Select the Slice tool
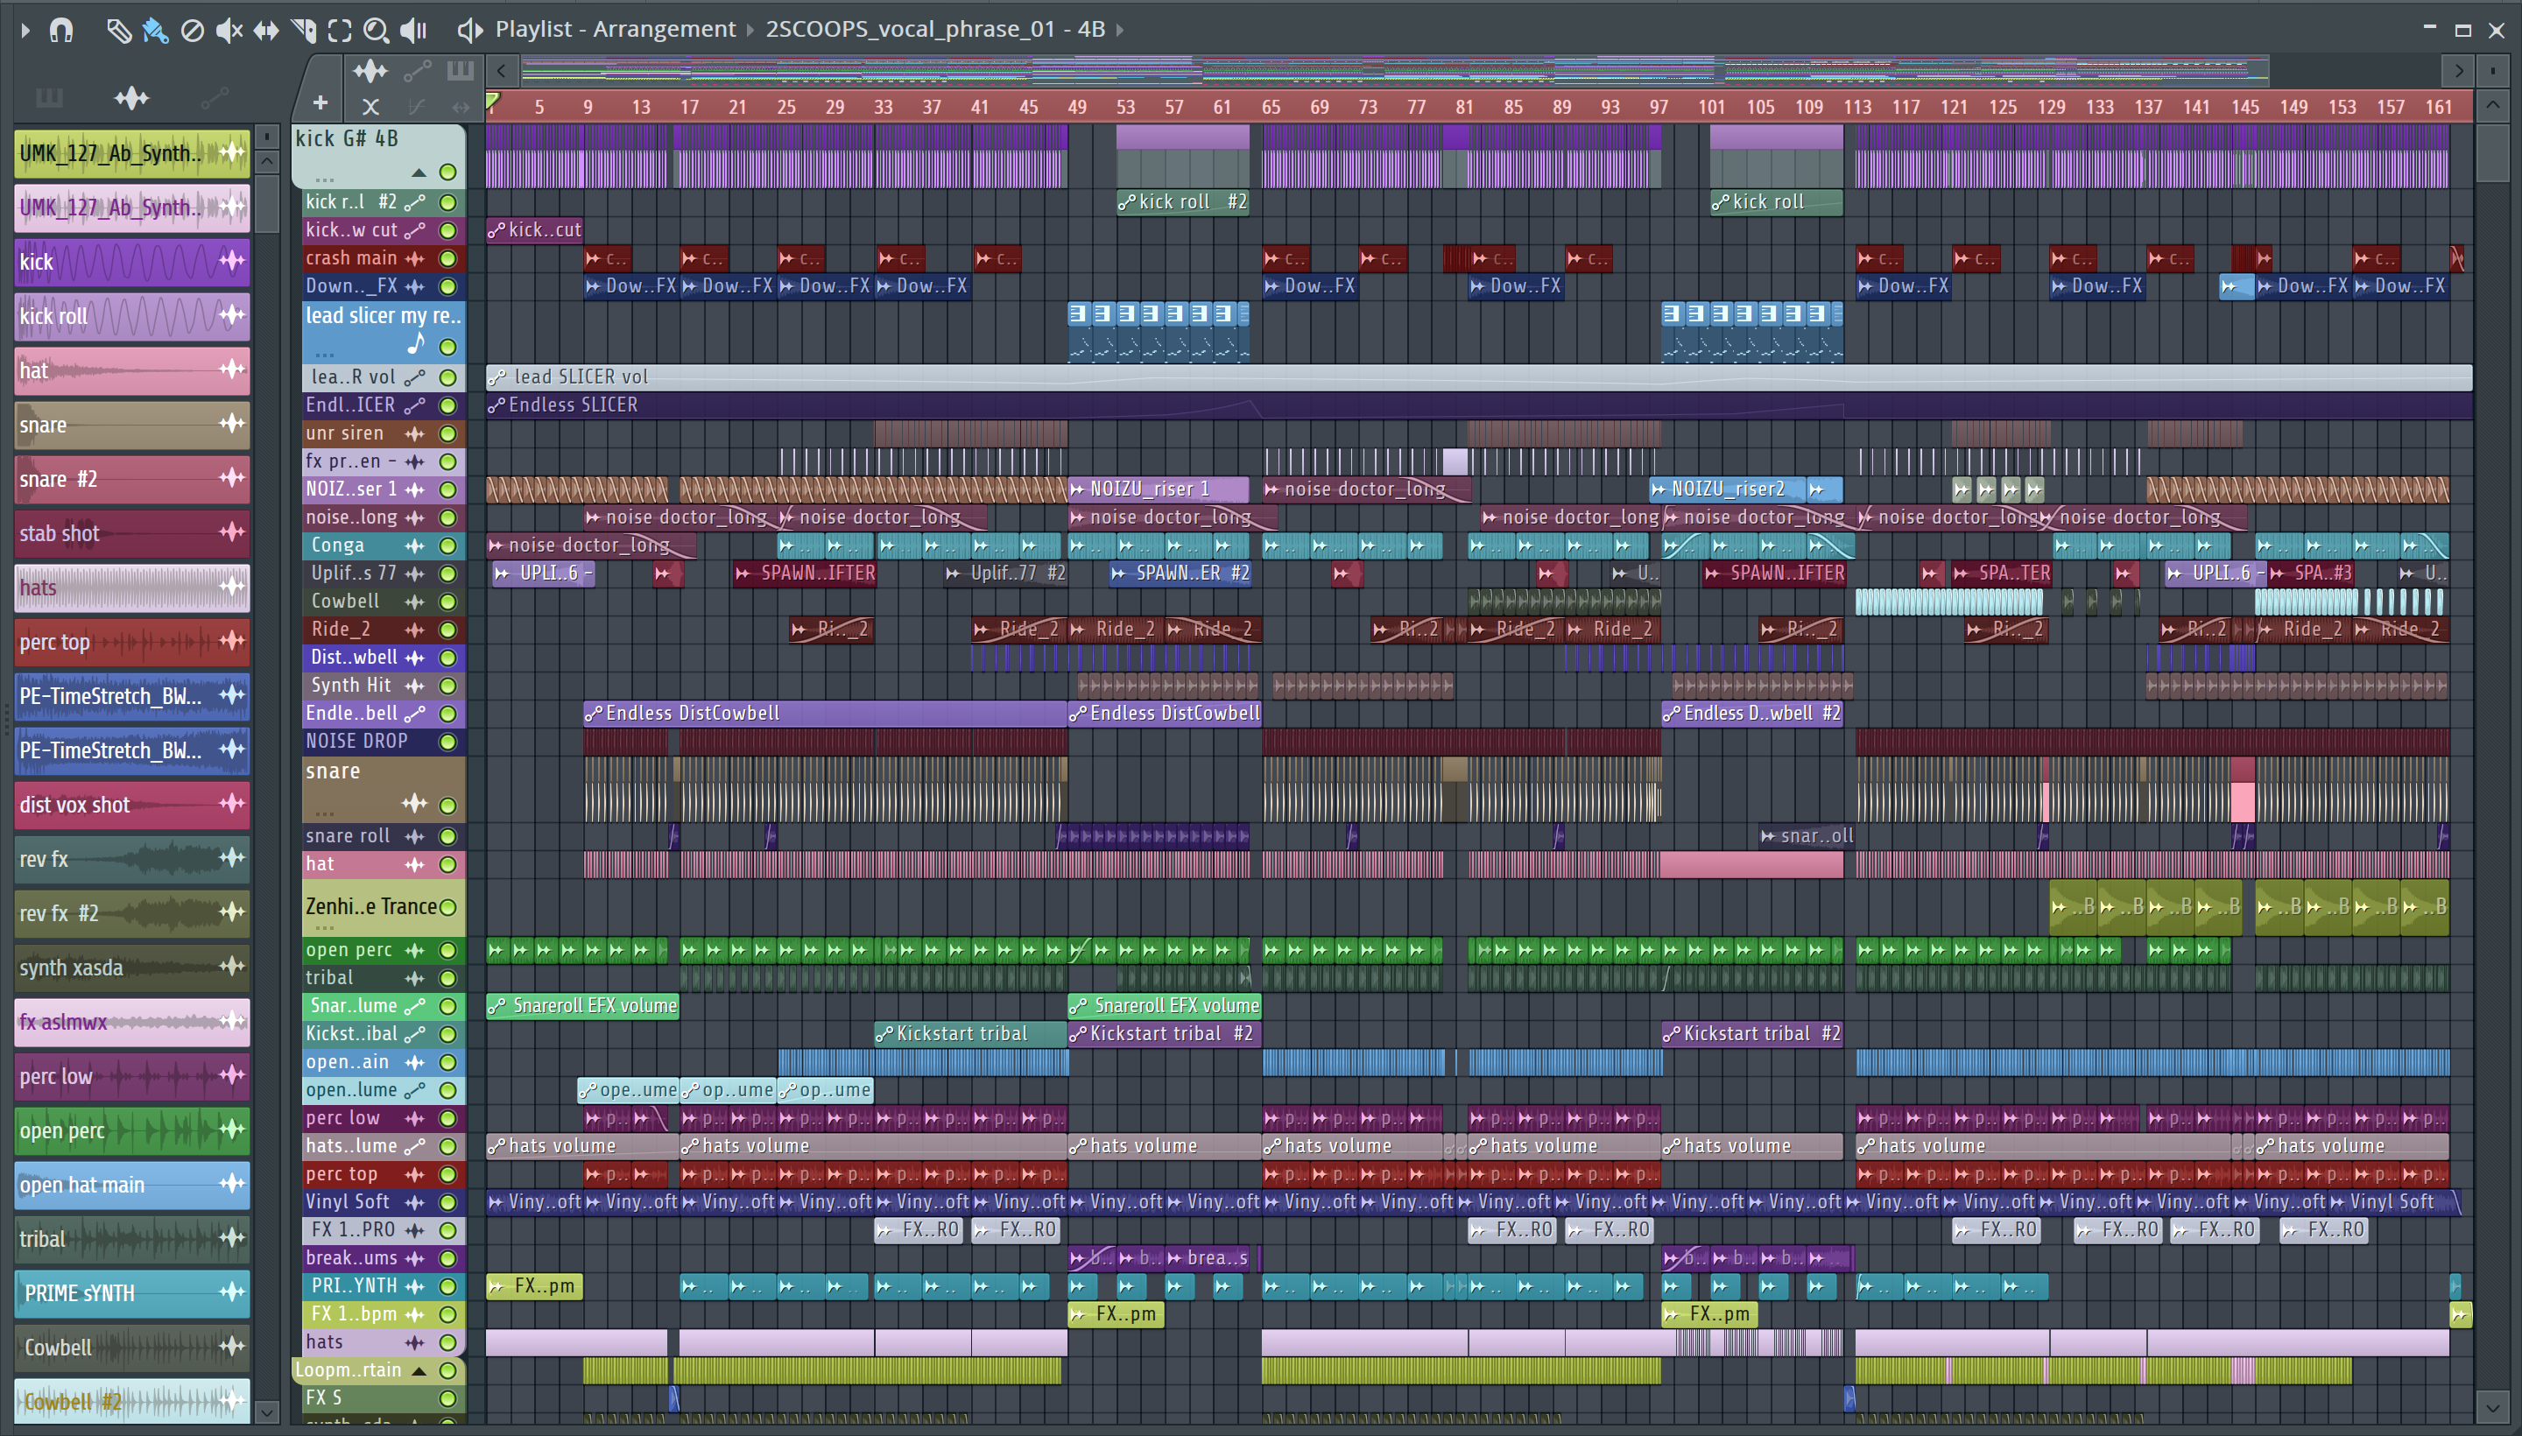 click(304, 31)
